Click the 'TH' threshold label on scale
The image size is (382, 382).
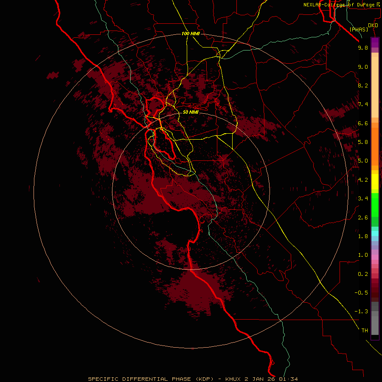pos(365,331)
